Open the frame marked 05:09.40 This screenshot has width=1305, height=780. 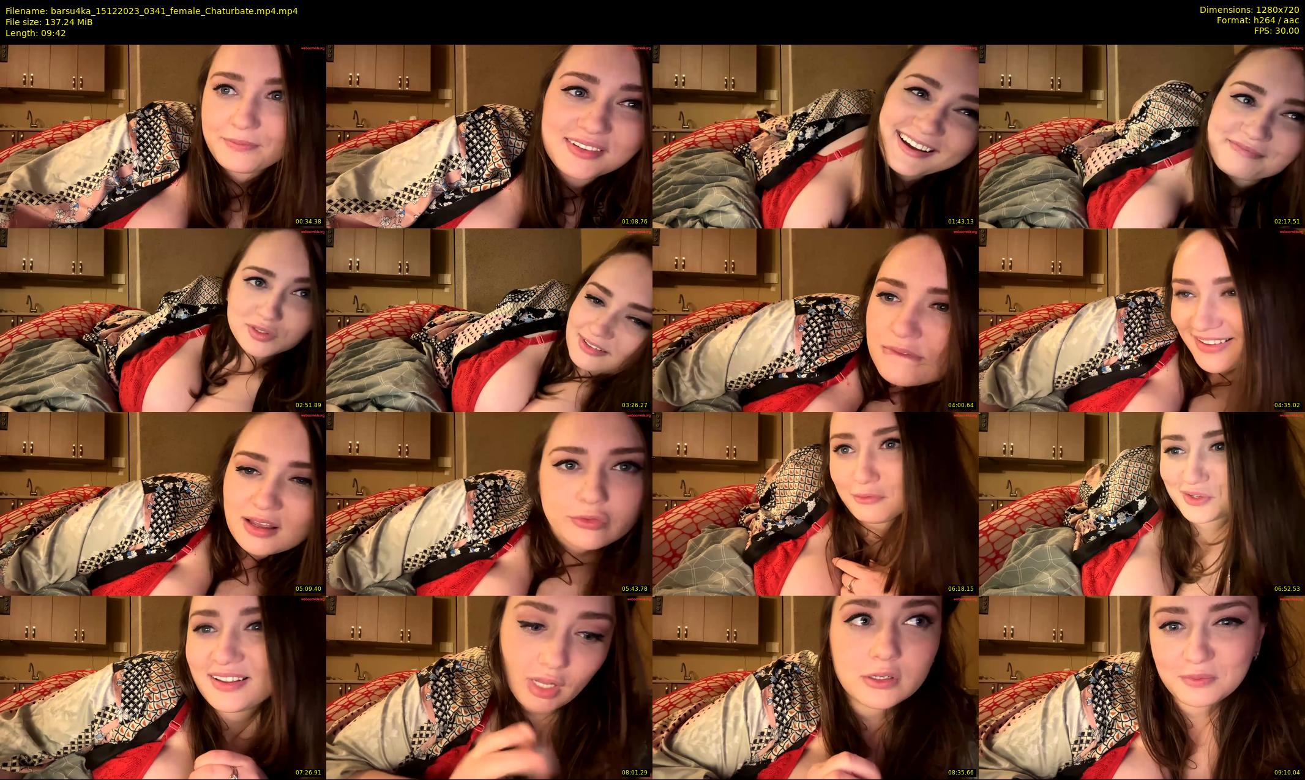pos(163,503)
